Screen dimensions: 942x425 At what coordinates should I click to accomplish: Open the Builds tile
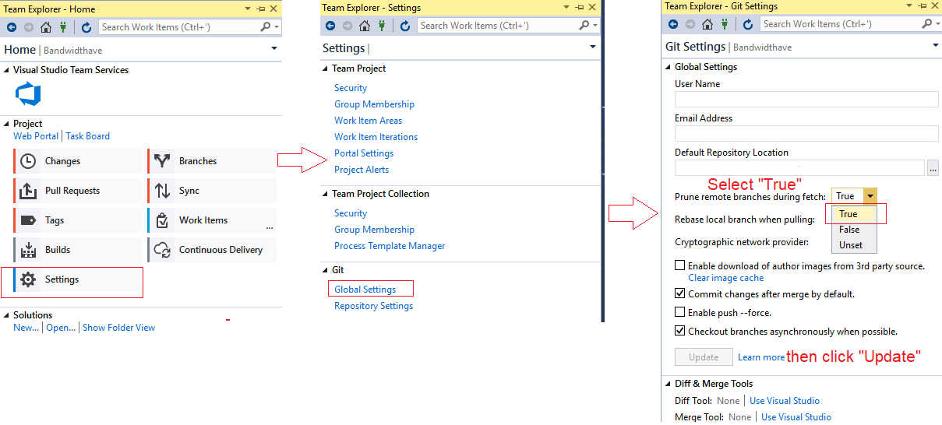(x=79, y=250)
